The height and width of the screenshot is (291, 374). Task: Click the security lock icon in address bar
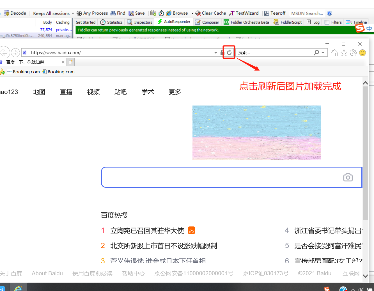(222, 52)
